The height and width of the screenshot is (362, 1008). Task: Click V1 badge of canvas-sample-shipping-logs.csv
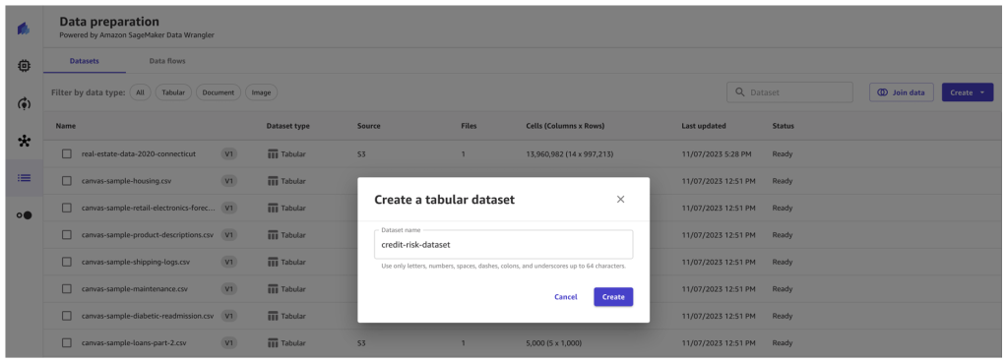point(228,262)
